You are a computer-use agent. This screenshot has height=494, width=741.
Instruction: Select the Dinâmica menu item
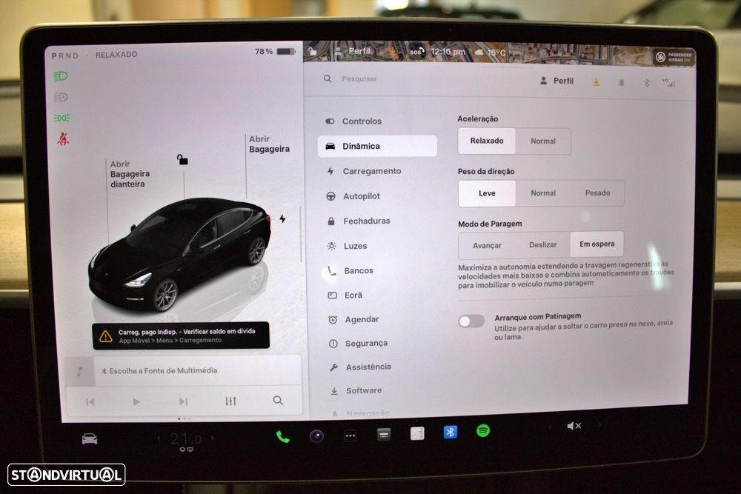click(377, 146)
